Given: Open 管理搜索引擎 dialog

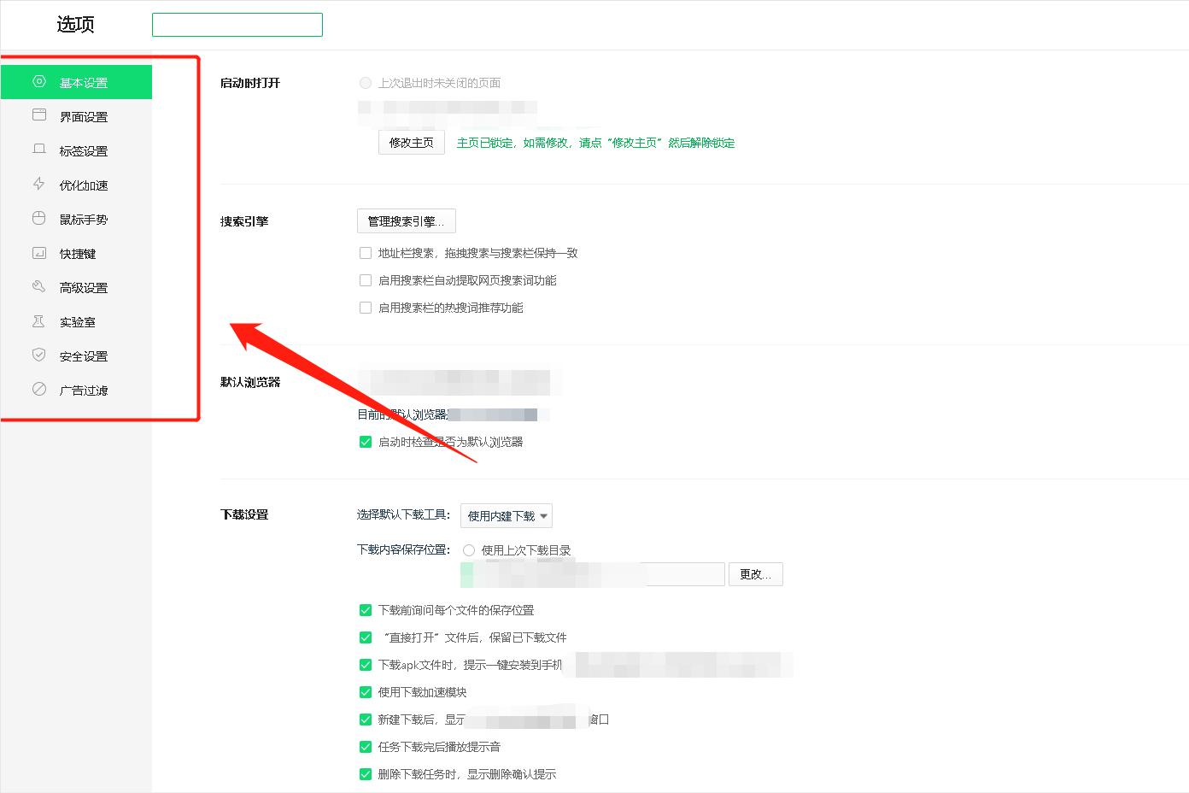Looking at the screenshot, I should pos(406,220).
